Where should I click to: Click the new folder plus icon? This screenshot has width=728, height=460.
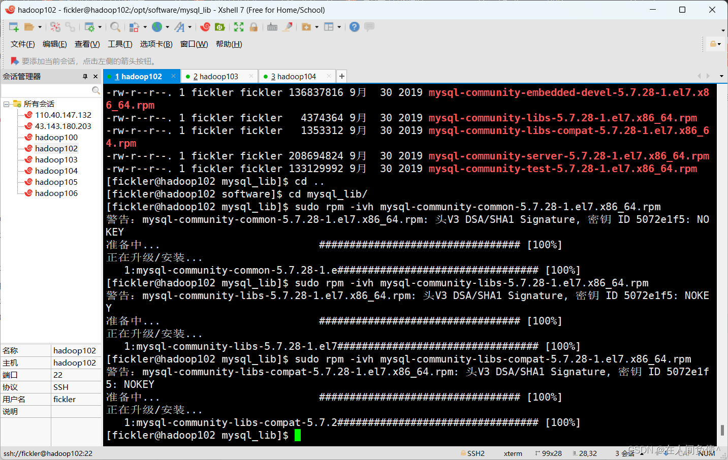point(306,27)
